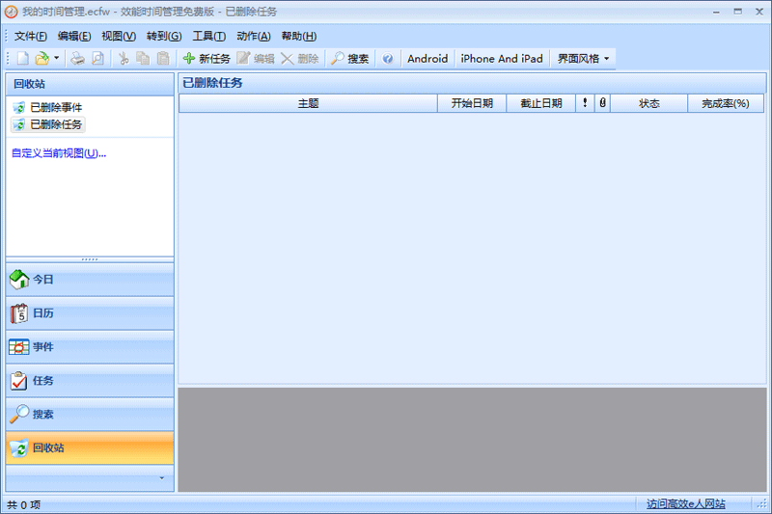This screenshot has width=772, height=514.
Task: Click the navigation pane configure arrow
Action: (161, 478)
